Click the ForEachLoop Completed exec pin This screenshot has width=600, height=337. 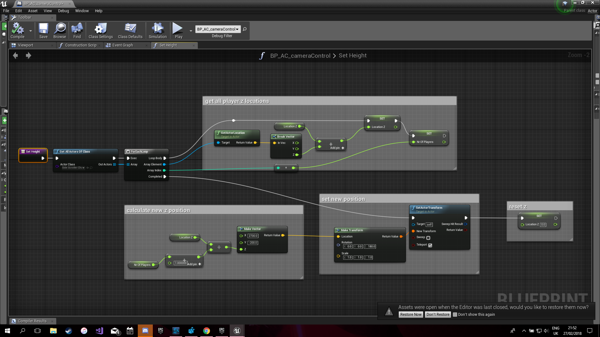tap(165, 177)
